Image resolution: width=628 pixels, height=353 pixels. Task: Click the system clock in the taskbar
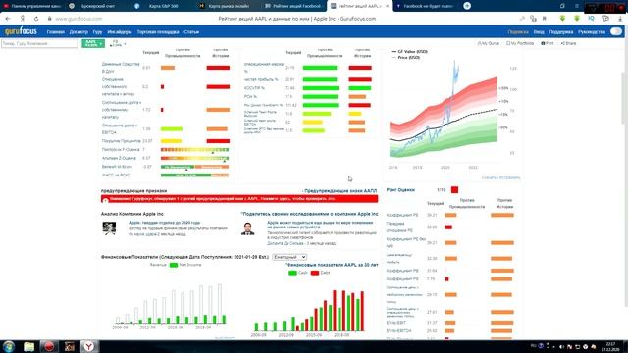click(x=610, y=346)
